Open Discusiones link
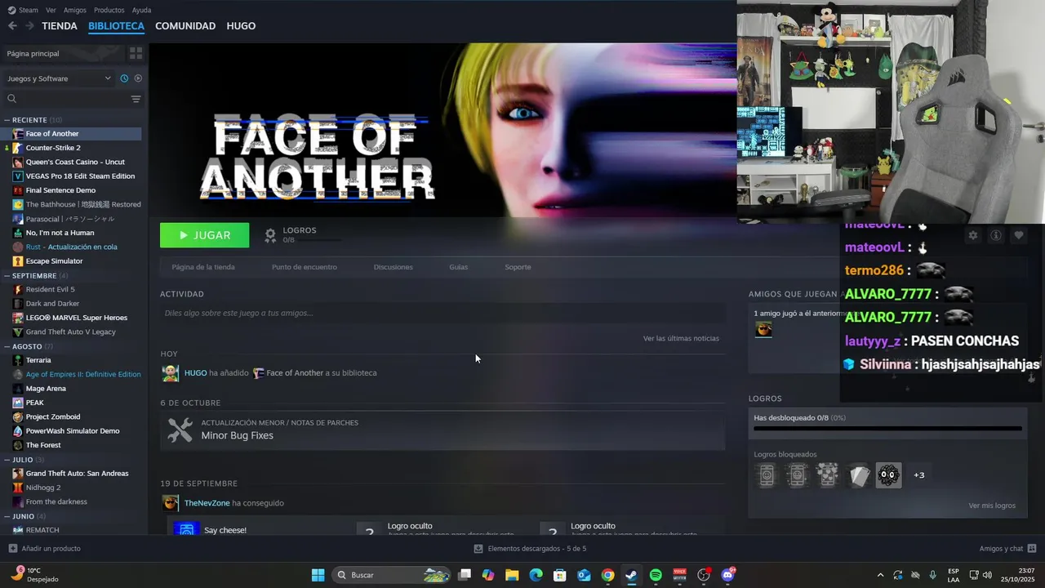 [x=393, y=267]
